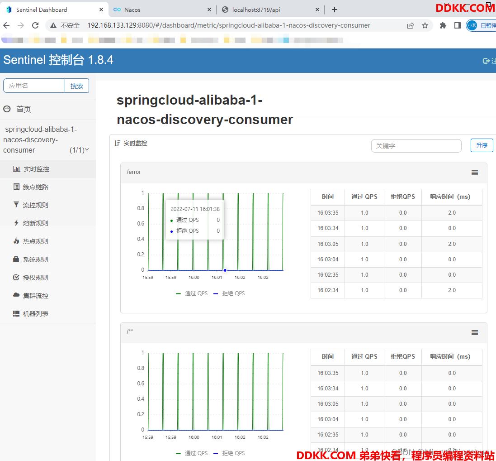Switch to the Nacos tab

[x=162, y=10]
